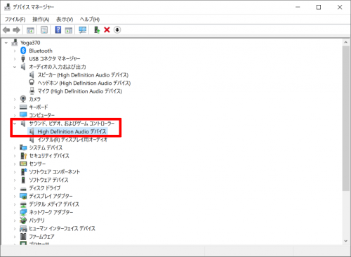Expand the カメラ category

pyautogui.click(x=15, y=99)
